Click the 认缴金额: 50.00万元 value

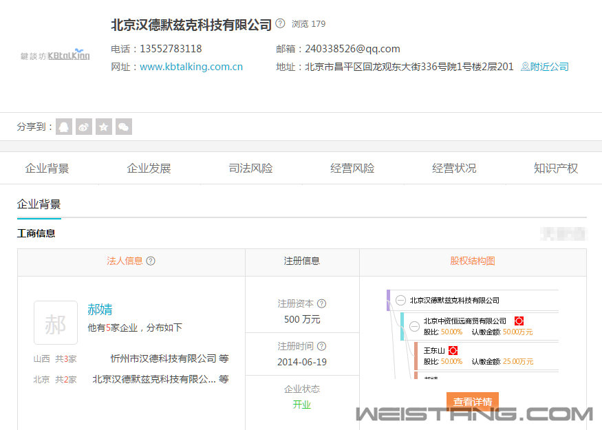(x=502, y=332)
